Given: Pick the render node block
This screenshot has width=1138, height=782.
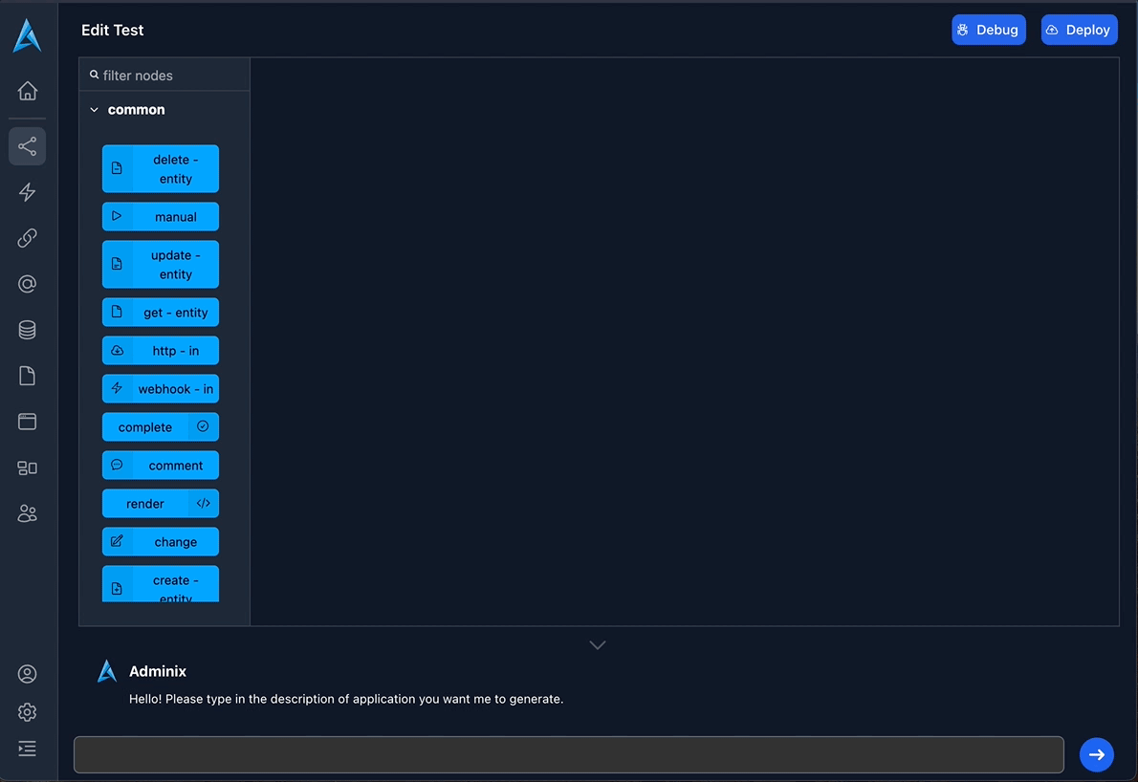Looking at the screenshot, I should [161, 504].
